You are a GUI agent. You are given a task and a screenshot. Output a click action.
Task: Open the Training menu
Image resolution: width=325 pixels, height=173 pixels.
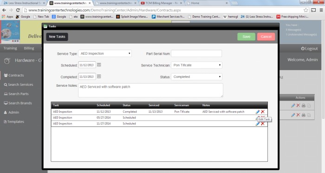pyautogui.click(x=10, y=48)
